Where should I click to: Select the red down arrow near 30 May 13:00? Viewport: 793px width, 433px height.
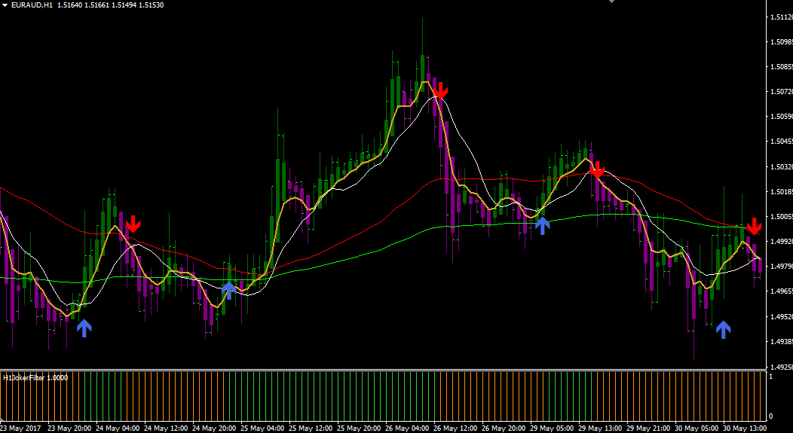[x=754, y=225]
